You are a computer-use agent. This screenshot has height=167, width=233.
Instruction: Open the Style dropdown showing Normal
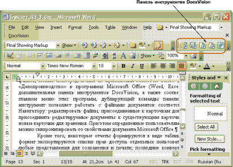43,66
